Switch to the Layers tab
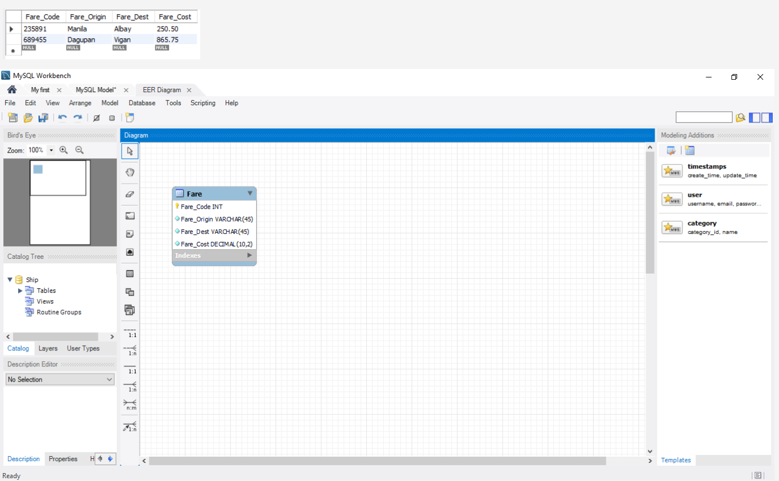 tap(48, 348)
